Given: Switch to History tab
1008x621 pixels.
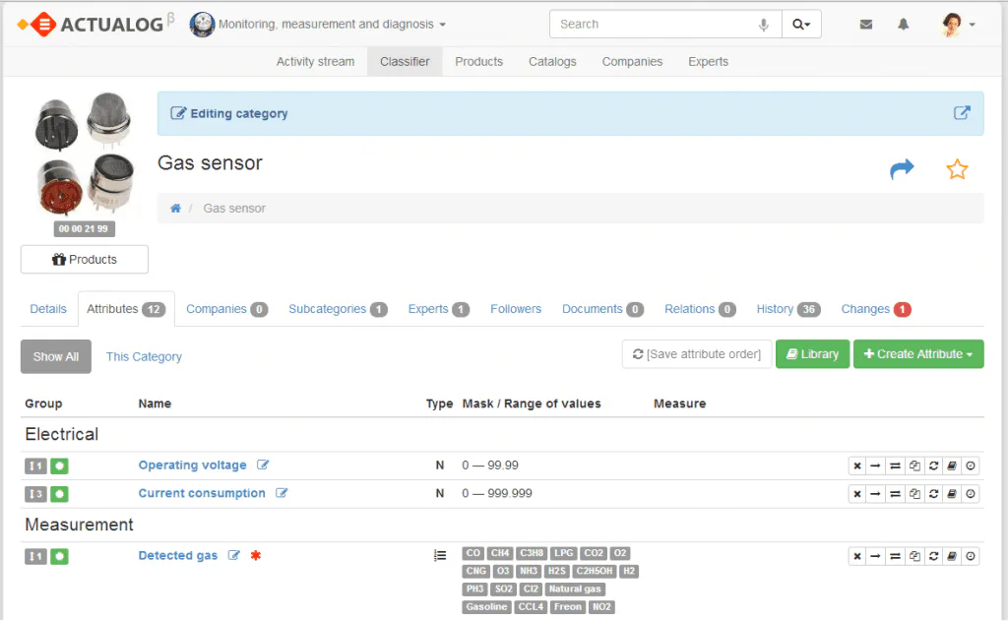Looking at the screenshot, I should (x=788, y=309).
